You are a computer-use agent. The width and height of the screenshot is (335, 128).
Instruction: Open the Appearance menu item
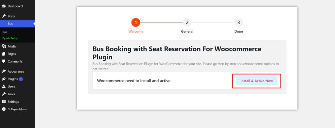[18, 71]
